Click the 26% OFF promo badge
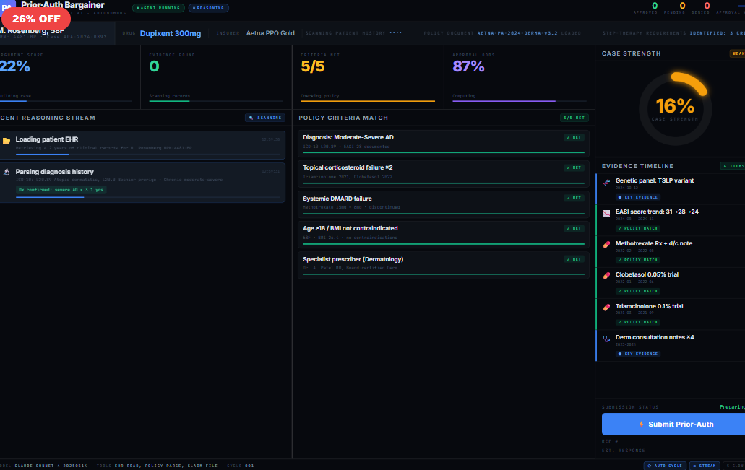This screenshot has width=745, height=470. coord(36,19)
